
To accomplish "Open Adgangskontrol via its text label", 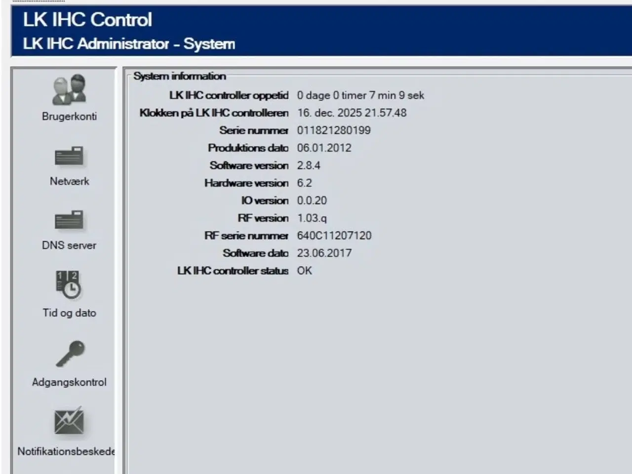I will tap(69, 382).
